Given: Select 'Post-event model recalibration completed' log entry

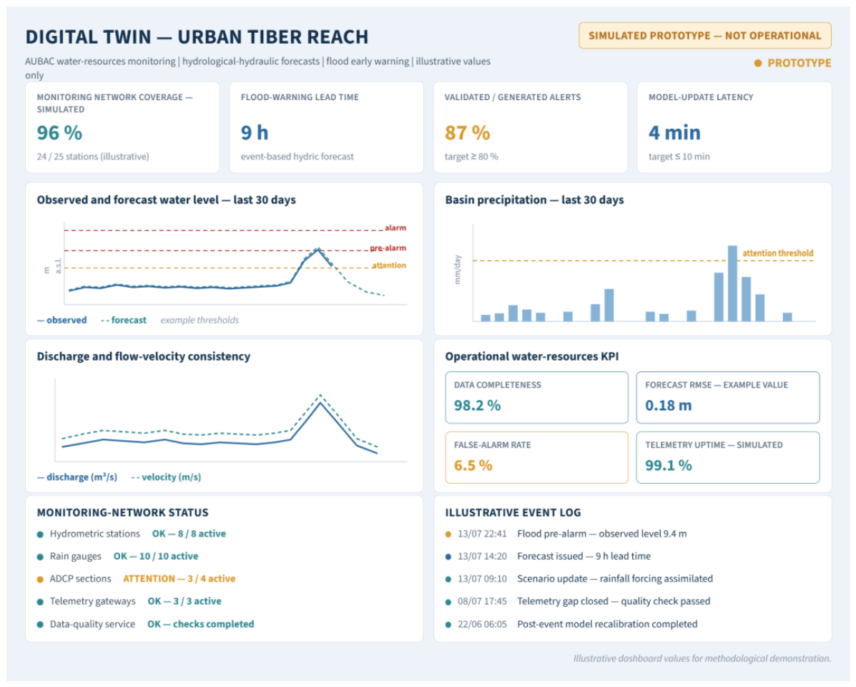Looking at the screenshot, I should [607, 624].
